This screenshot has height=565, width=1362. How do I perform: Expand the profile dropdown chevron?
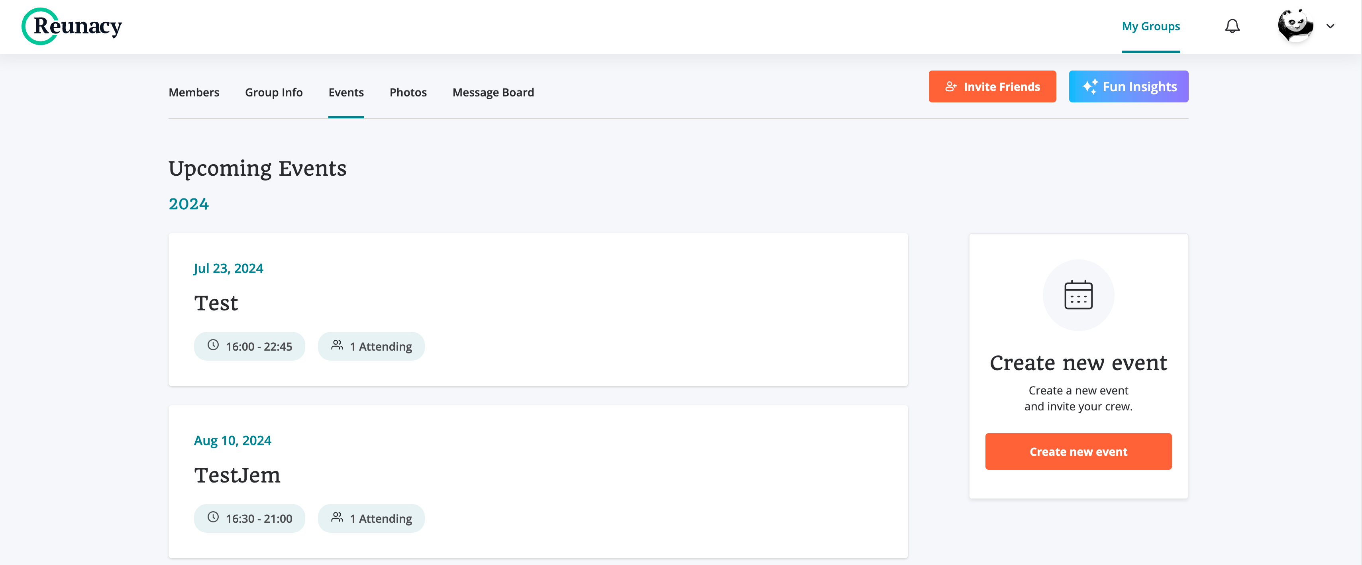pyautogui.click(x=1330, y=26)
